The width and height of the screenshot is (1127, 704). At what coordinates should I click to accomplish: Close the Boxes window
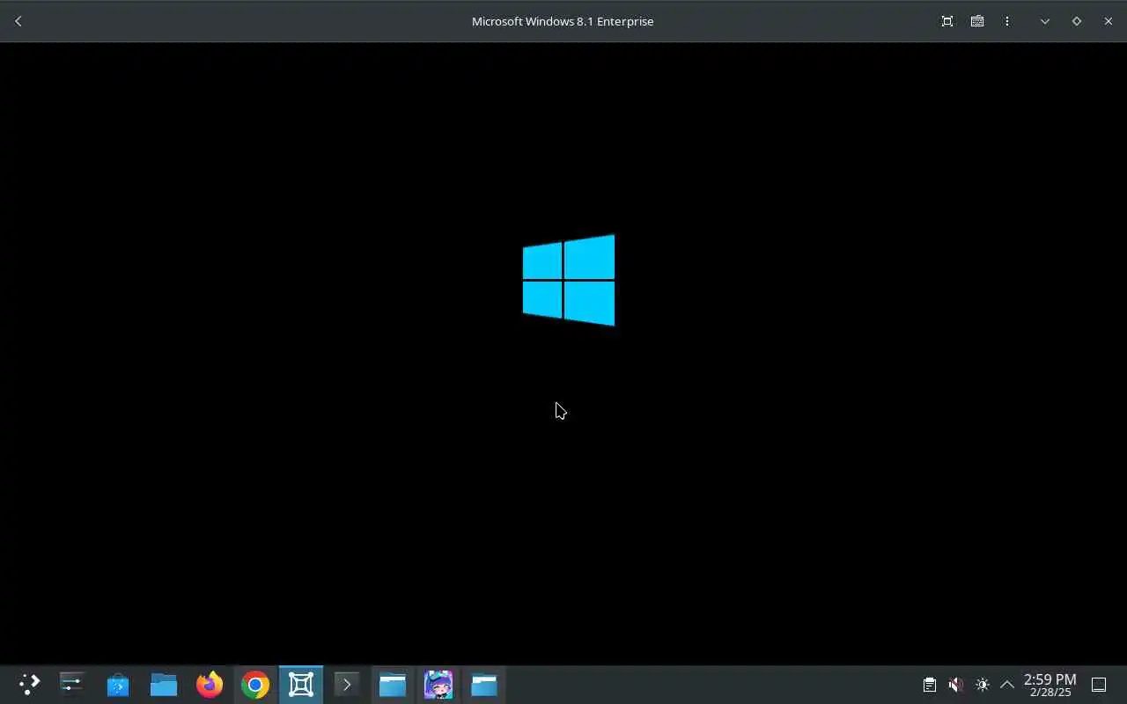tap(1109, 21)
